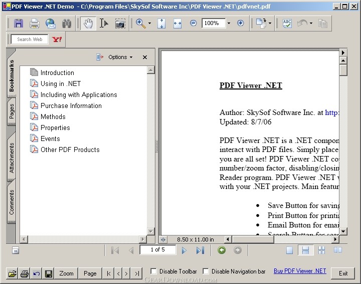Select the Introduction bookmark
This screenshot has height=284, width=361.
click(57, 72)
